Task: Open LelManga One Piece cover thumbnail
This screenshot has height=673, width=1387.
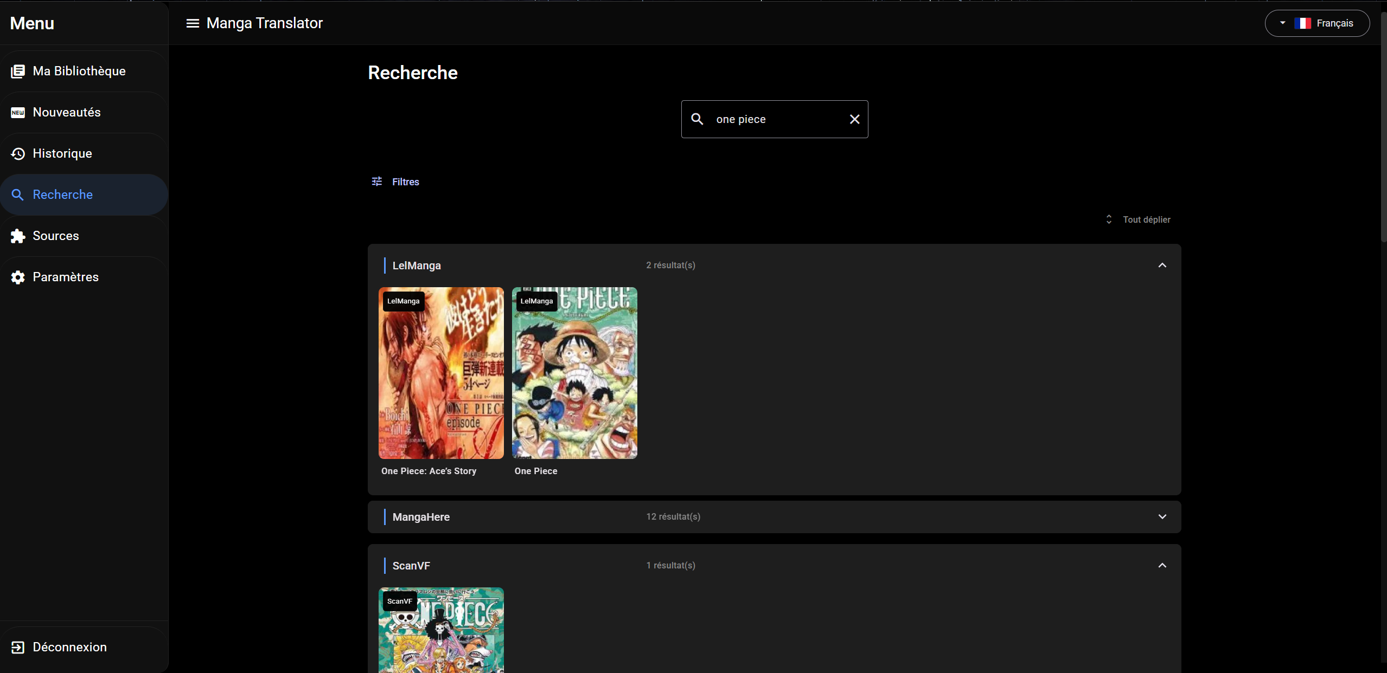Action: pyautogui.click(x=574, y=373)
